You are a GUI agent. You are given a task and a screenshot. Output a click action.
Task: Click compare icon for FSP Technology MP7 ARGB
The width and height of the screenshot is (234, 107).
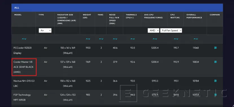pyautogui.click(x=215, y=95)
